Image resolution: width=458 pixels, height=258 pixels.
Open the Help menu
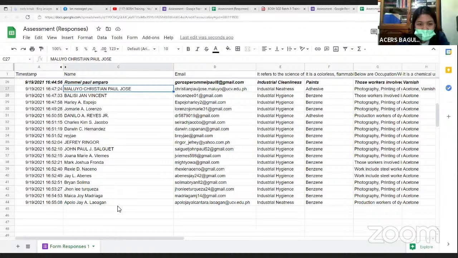169,37
